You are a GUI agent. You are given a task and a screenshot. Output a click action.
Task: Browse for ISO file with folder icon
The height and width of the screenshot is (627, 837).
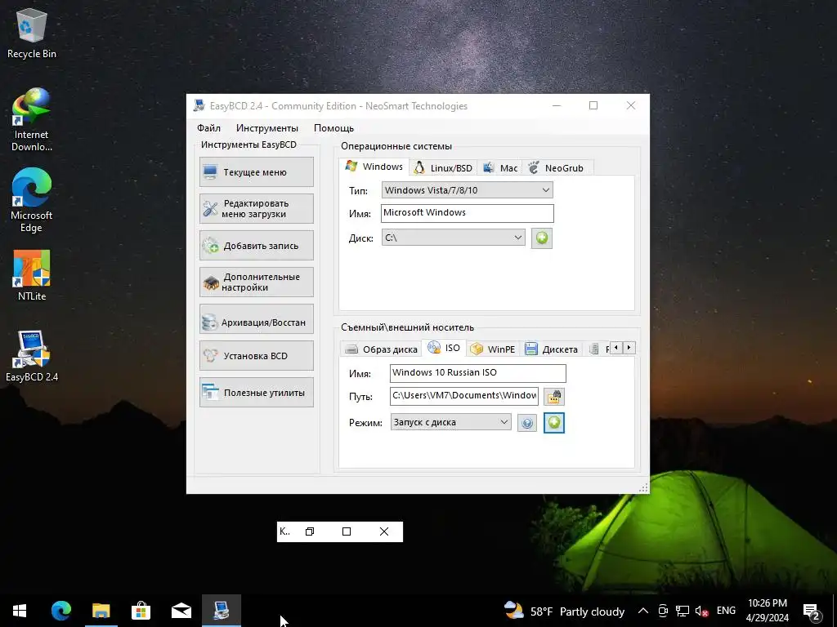[x=554, y=396]
